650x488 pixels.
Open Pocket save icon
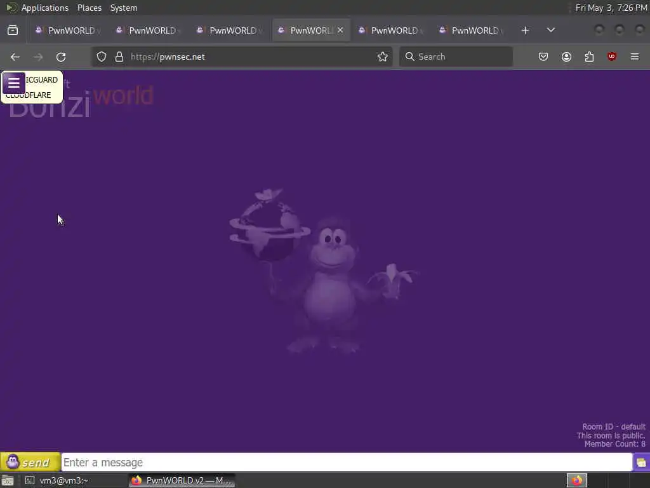pos(543,57)
